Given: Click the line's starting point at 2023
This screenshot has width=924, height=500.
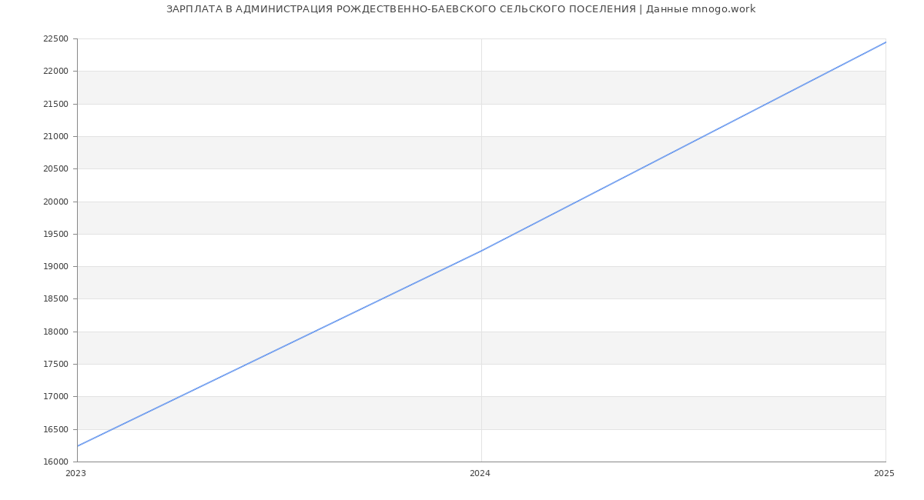Looking at the screenshot, I should point(78,446).
